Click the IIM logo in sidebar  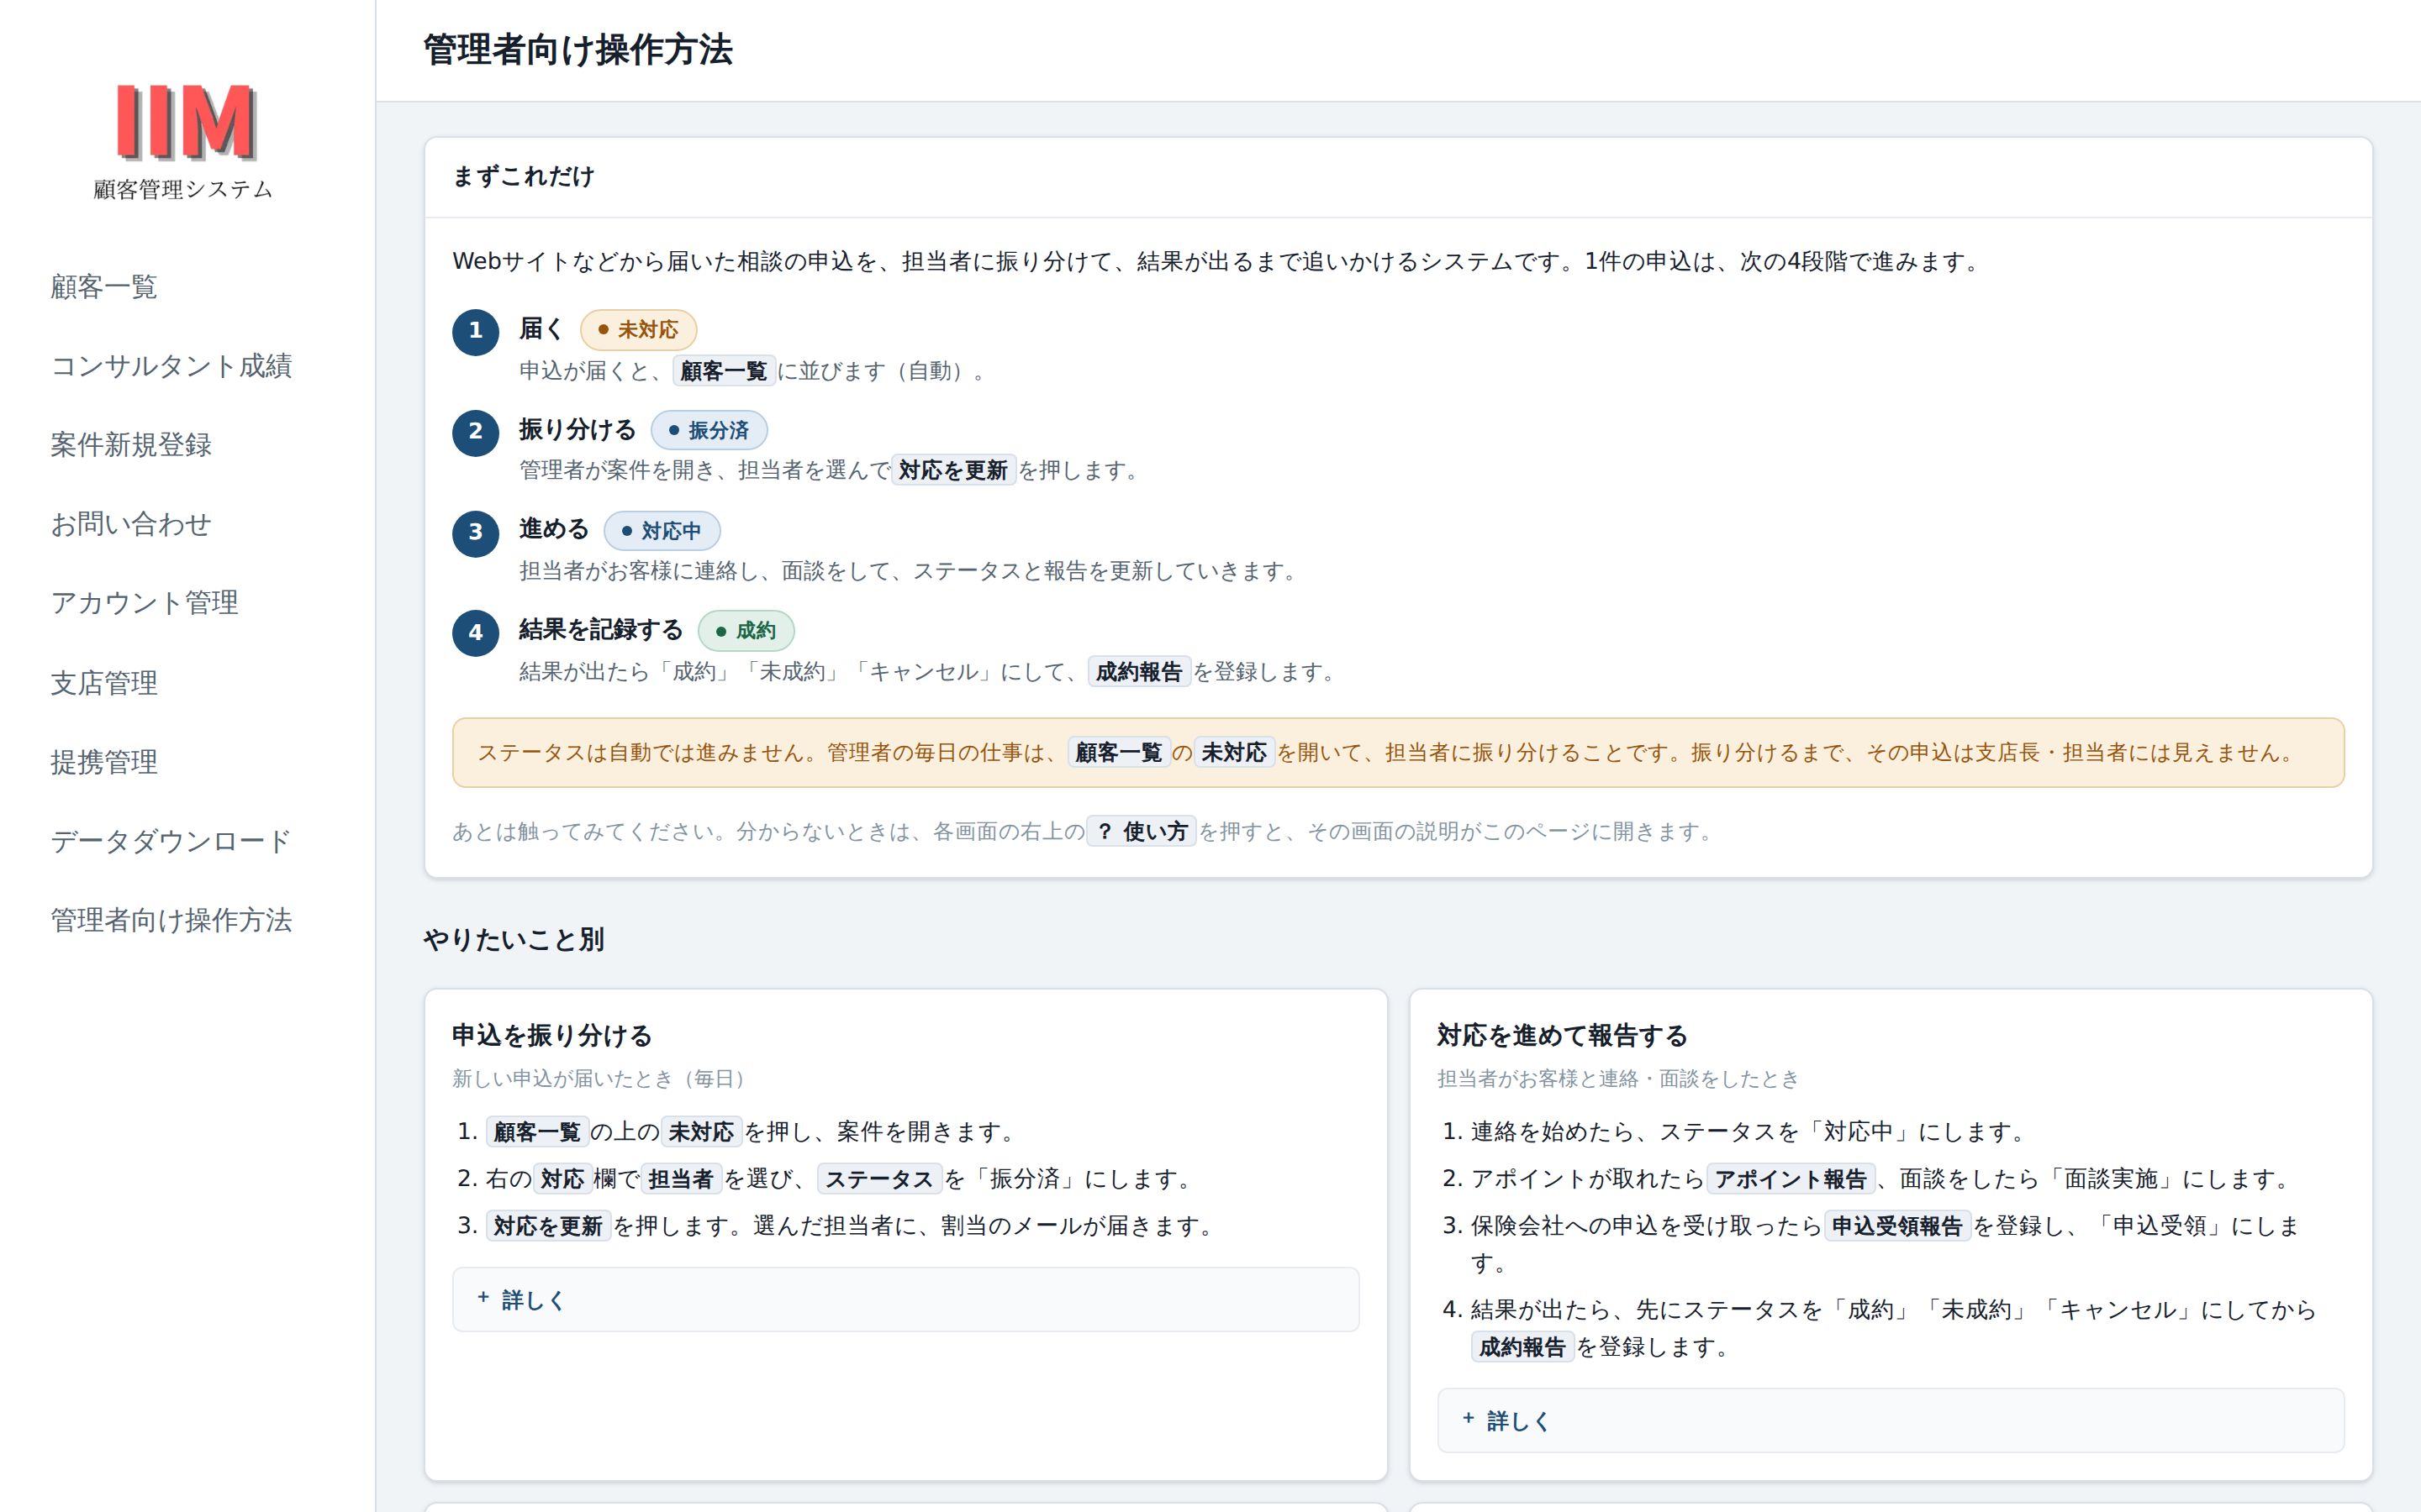click(186, 122)
